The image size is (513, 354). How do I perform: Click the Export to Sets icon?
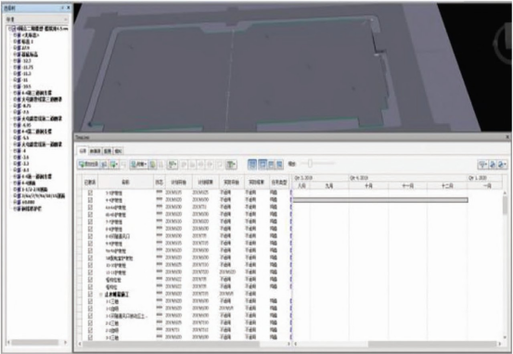pyautogui.click(x=493, y=164)
